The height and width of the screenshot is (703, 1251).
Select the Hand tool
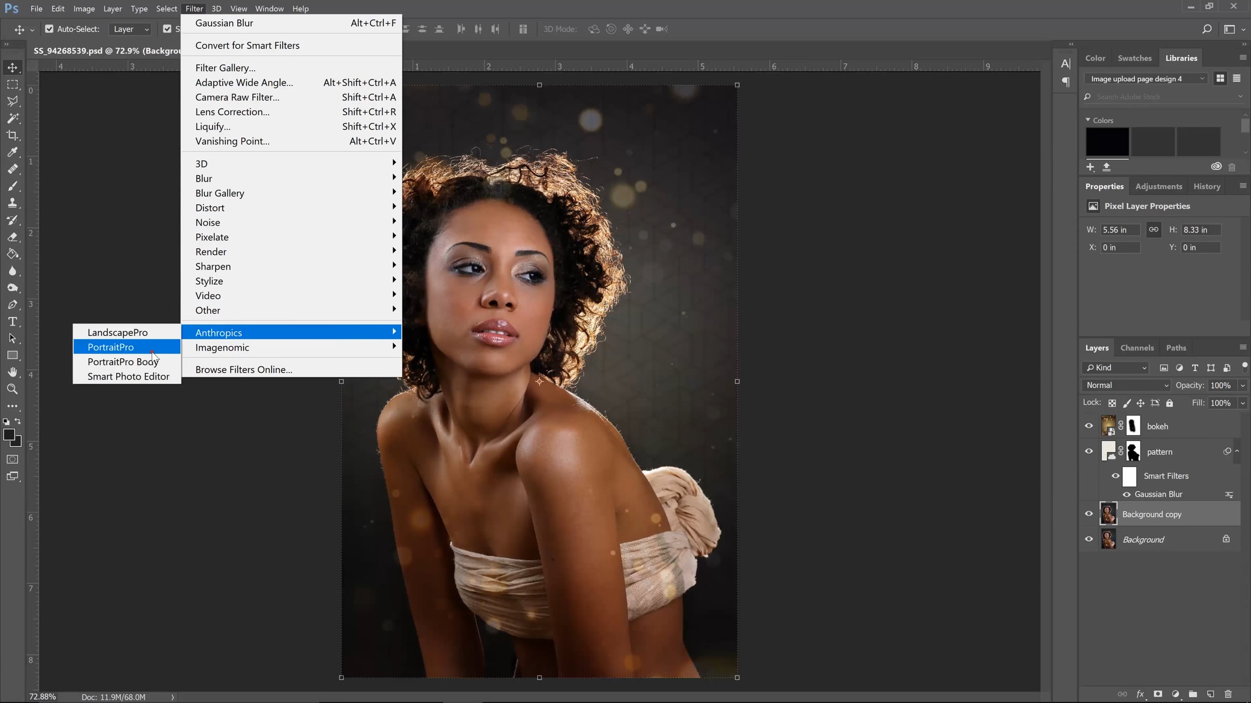13,372
